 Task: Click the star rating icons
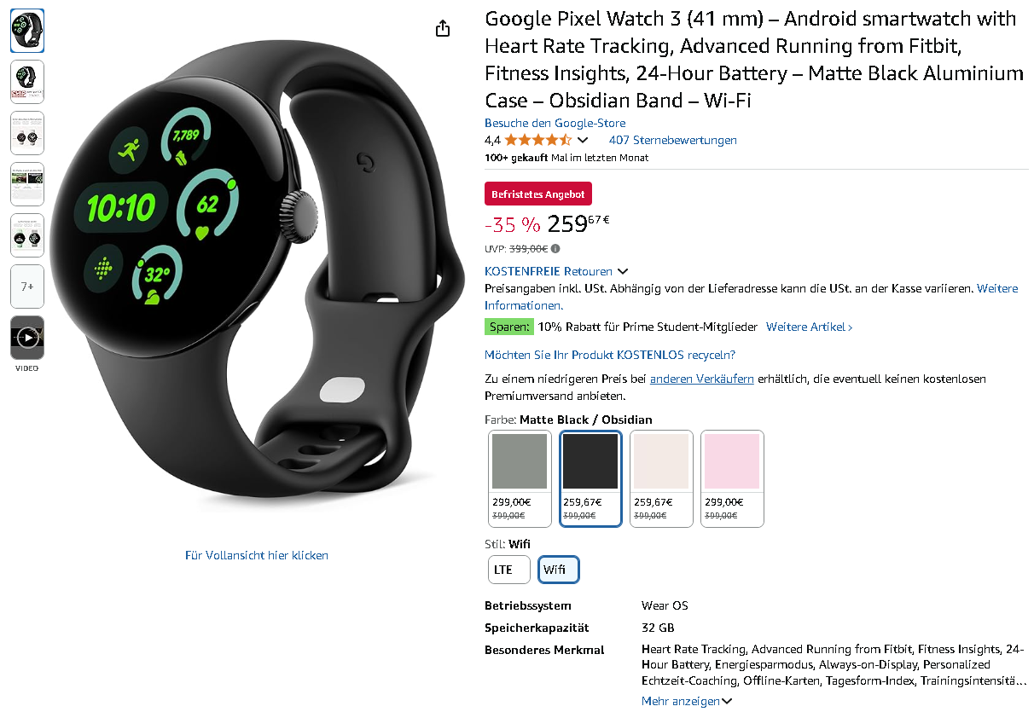(x=537, y=140)
